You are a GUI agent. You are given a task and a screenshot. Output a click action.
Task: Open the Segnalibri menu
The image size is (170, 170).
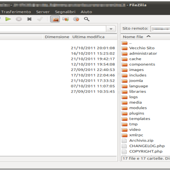pos(65,12)
